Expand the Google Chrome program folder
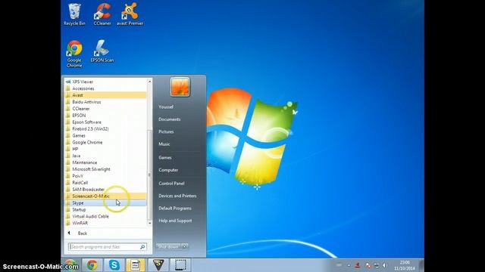485x272 pixels. click(105, 143)
